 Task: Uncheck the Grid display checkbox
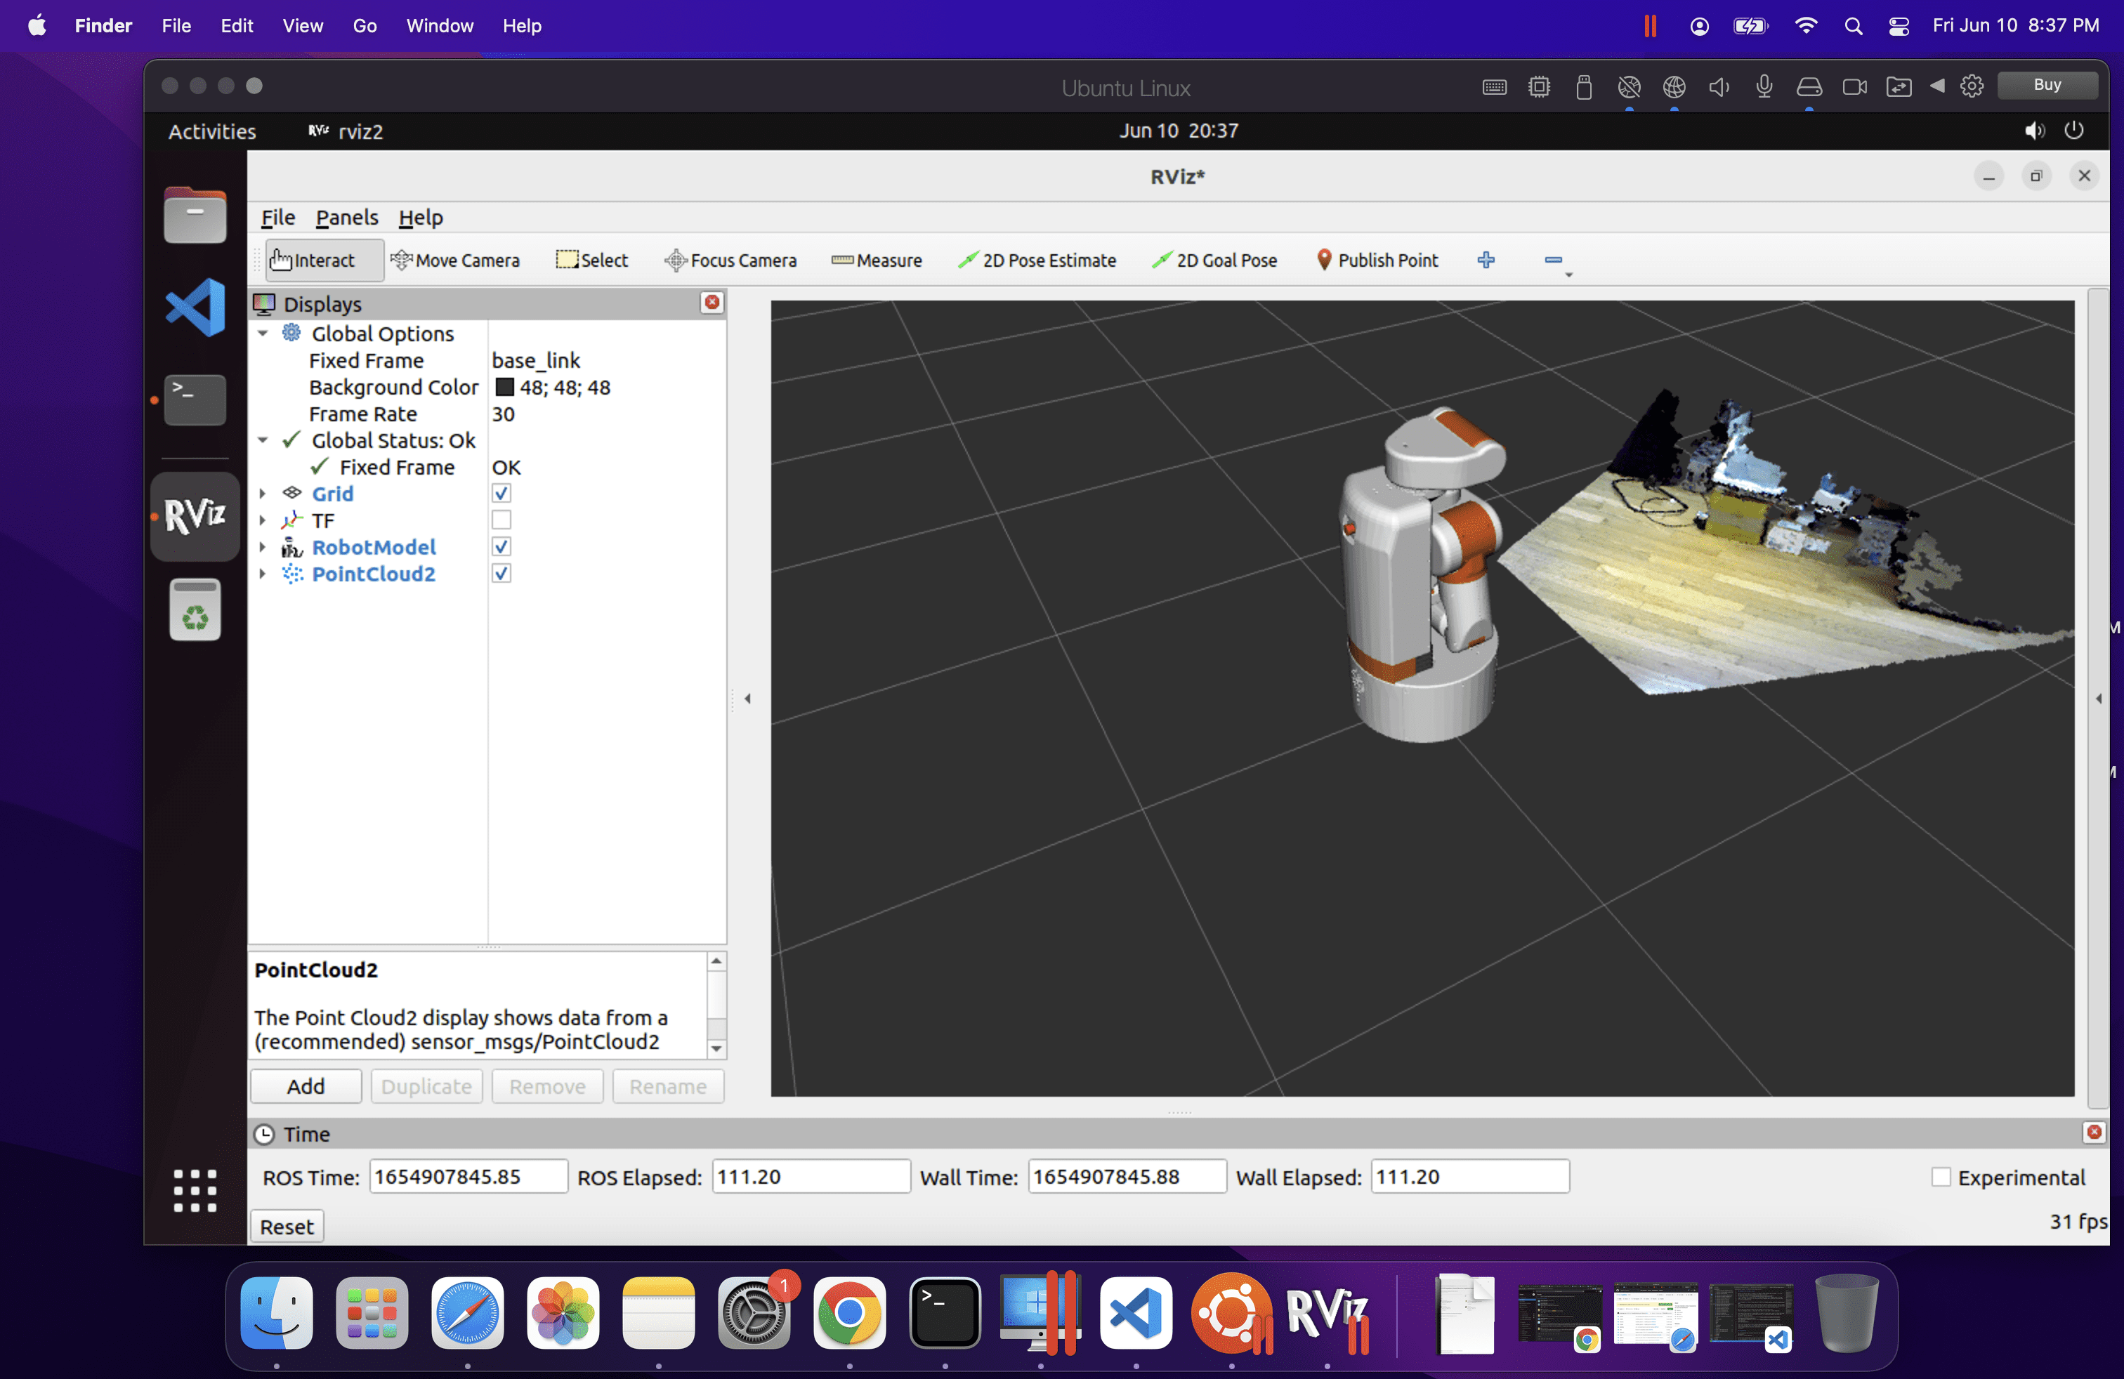(501, 494)
